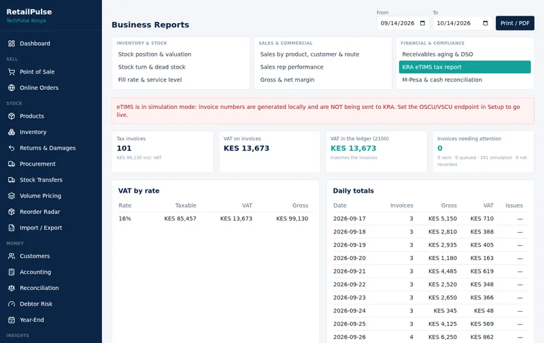The width and height of the screenshot is (544, 343).
Task: Click the Tax invoices 101 card
Action: [163, 152]
